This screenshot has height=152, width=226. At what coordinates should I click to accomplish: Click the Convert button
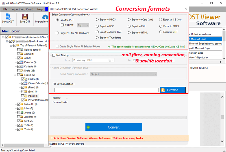(114, 127)
